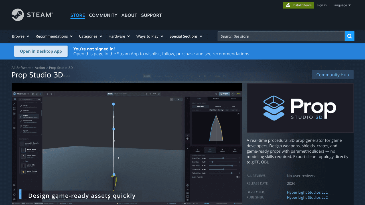365x205 pixels.
Task: Click the target icon at viewport toolbar bottom
Action: coord(187,185)
